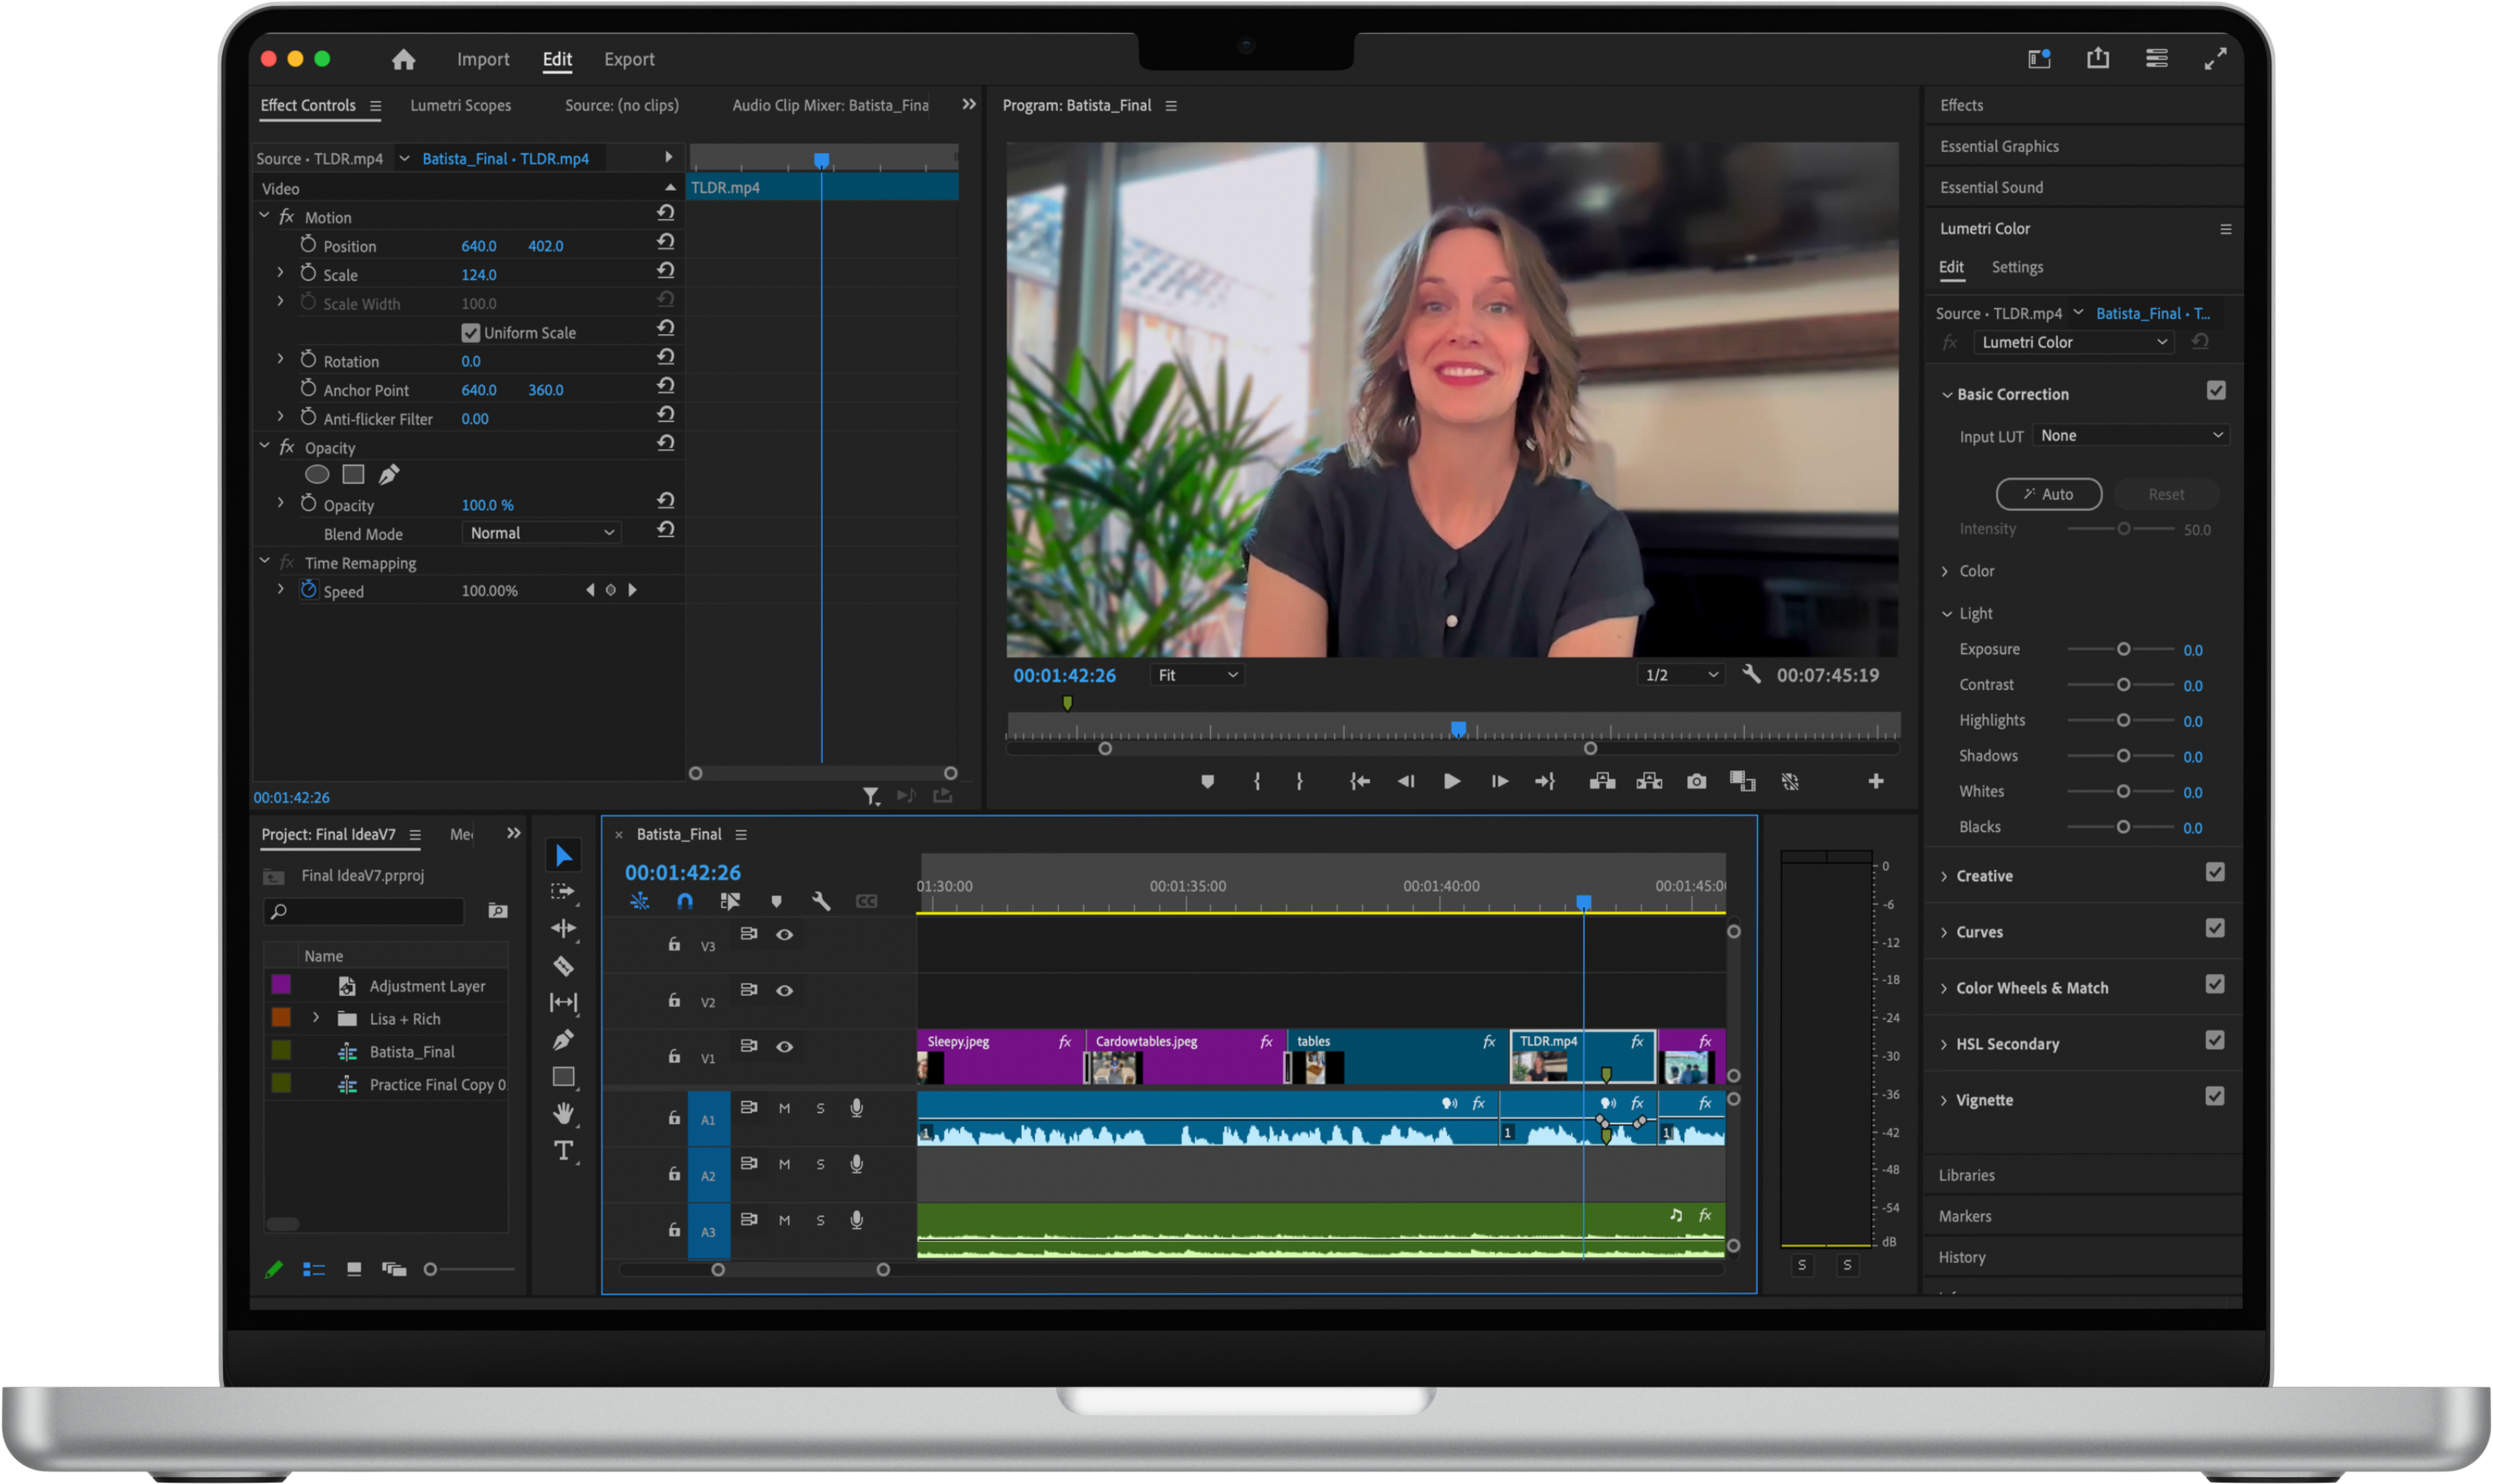Select the Ripple Edit tool
This screenshot has height=1484, width=2493.
[563, 929]
